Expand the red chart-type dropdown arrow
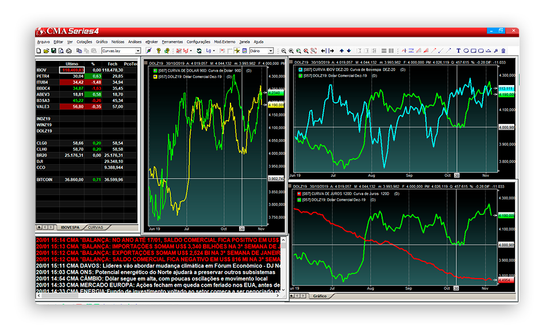554x332 pixels. [x=191, y=51]
